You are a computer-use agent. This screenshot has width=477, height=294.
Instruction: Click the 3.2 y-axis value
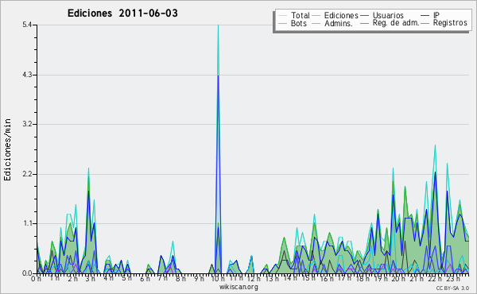click(27, 124)
